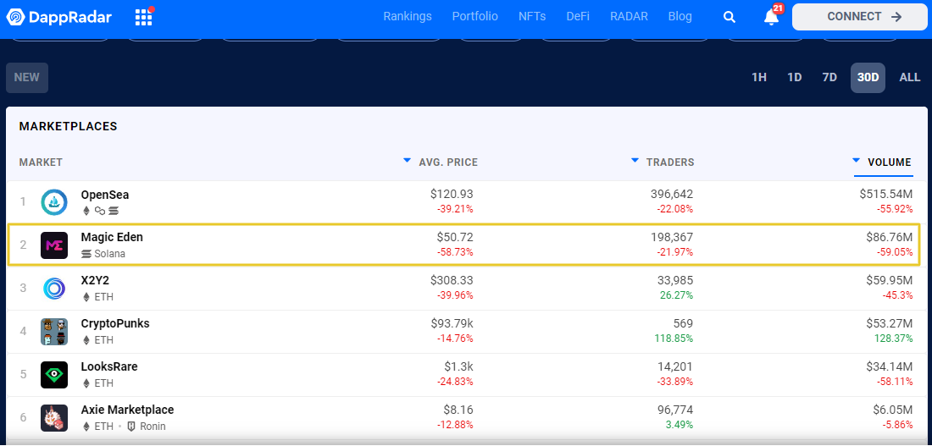
Task: Open the Portfolio menu
Action: pyautogui.click(x=475, y=17)
